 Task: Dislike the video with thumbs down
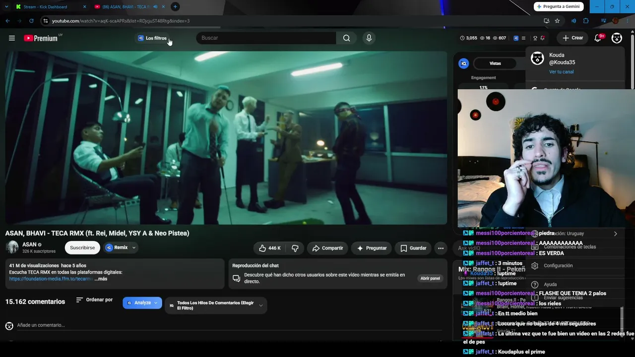[x=295, y=248]
